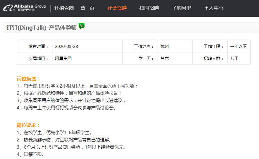The height and width of the screenshot is (159, 259).
Task: Click the value 一年以下
Action: [238, 47]
